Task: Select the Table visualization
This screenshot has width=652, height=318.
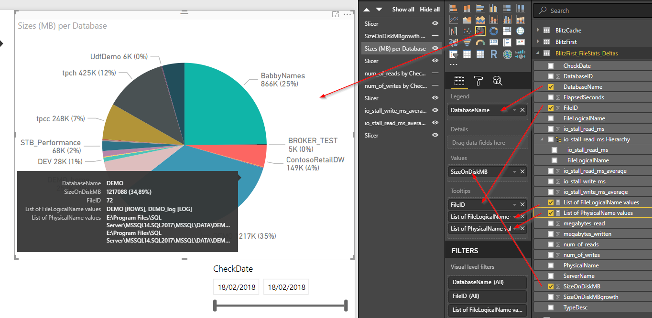Action: click(467, 54)
